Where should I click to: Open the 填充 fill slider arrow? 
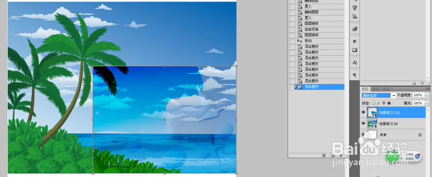point(427,103)
